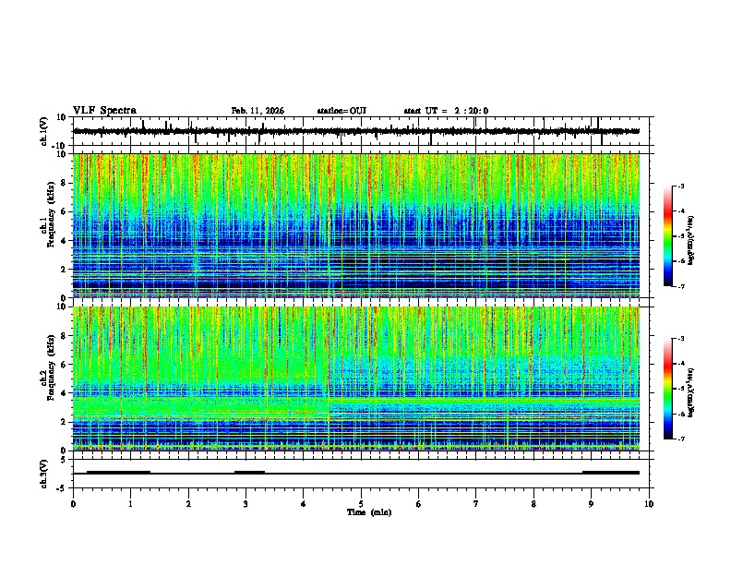The height and width of the screenshot is (565, 731).
Task: Click the ch.1 voltage waveform trace
Action: click(x=356, y=131)
